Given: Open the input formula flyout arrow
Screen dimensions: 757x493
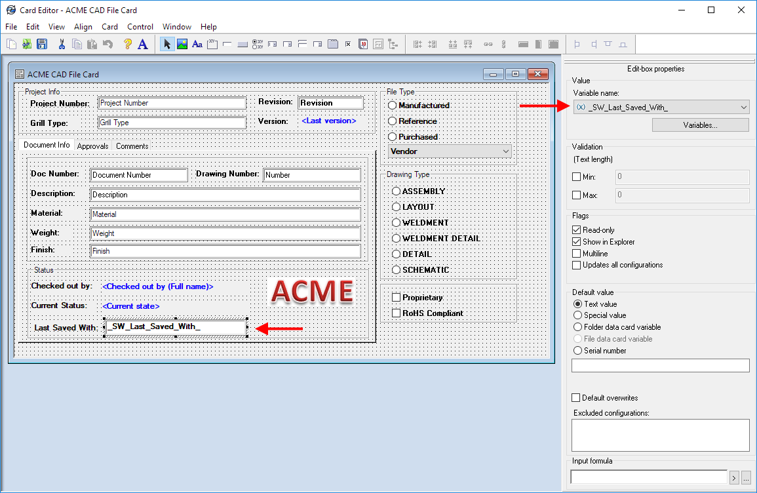Looking at the screenshot, I should [x=733, y=478].
